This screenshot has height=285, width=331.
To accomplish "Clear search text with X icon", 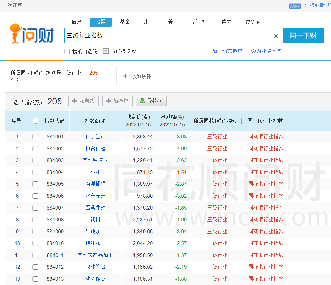I will click(276, 36).
